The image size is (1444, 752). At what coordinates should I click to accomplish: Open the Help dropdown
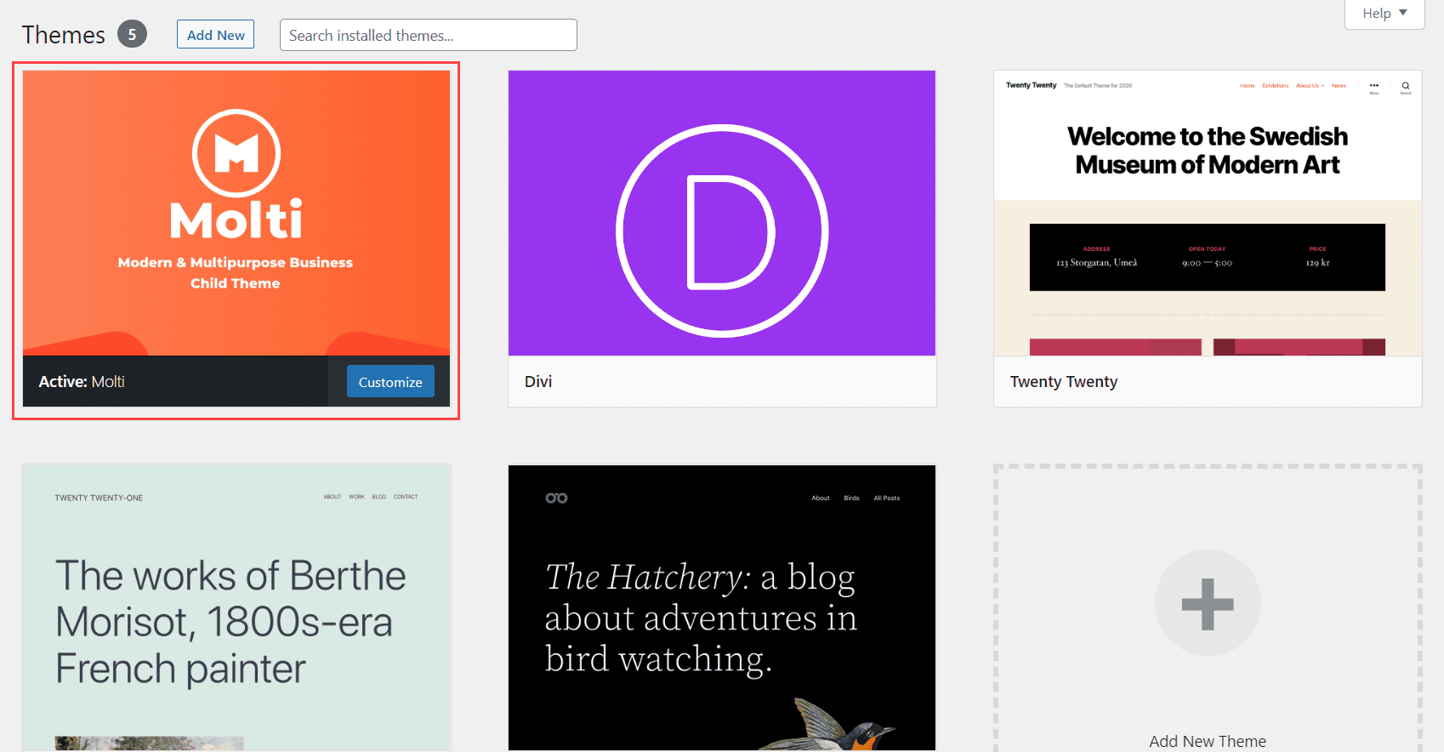[x=1384, y=14]
